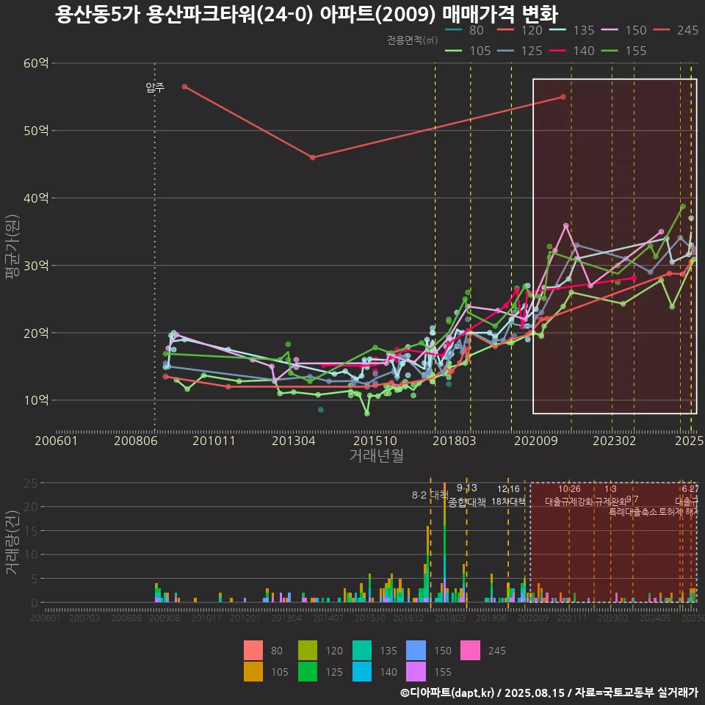Screen dimensions: 705x705
Task: Click 201011 on price chart x-axis
Action: [214, 441]
